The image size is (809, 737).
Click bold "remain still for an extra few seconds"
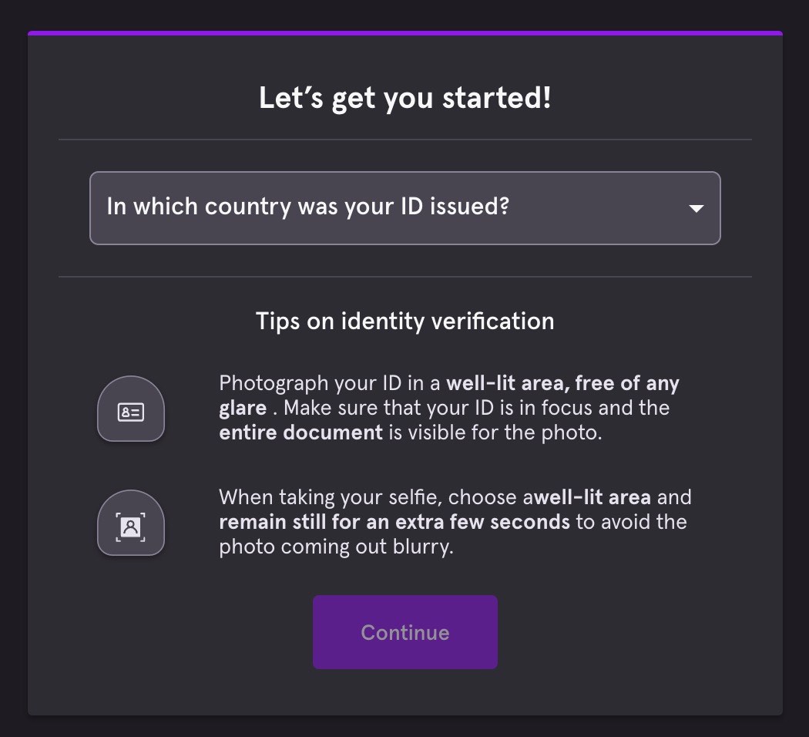[x=394, y=522]
